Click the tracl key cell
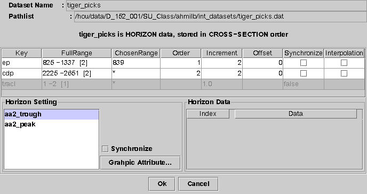367x194 pixels. (21, 84)
